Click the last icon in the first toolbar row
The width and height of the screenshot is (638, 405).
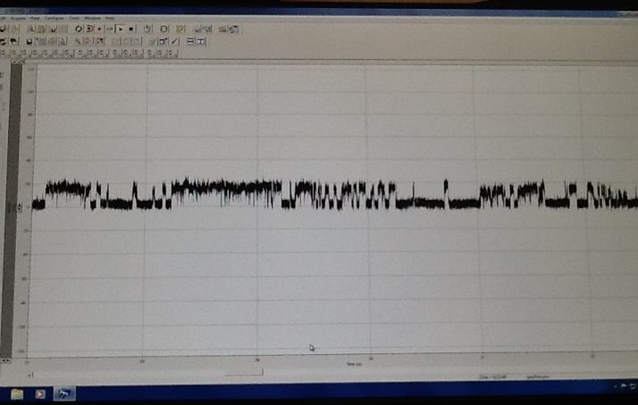(x=233, y=29)
